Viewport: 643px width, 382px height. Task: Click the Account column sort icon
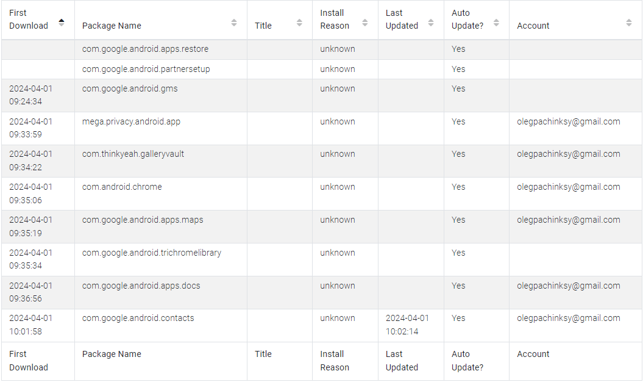tap(629, 23)
